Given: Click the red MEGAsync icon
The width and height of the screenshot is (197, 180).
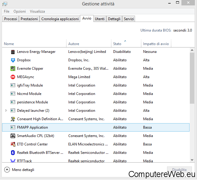Looking at the screenshot, I should pos(13,77).
